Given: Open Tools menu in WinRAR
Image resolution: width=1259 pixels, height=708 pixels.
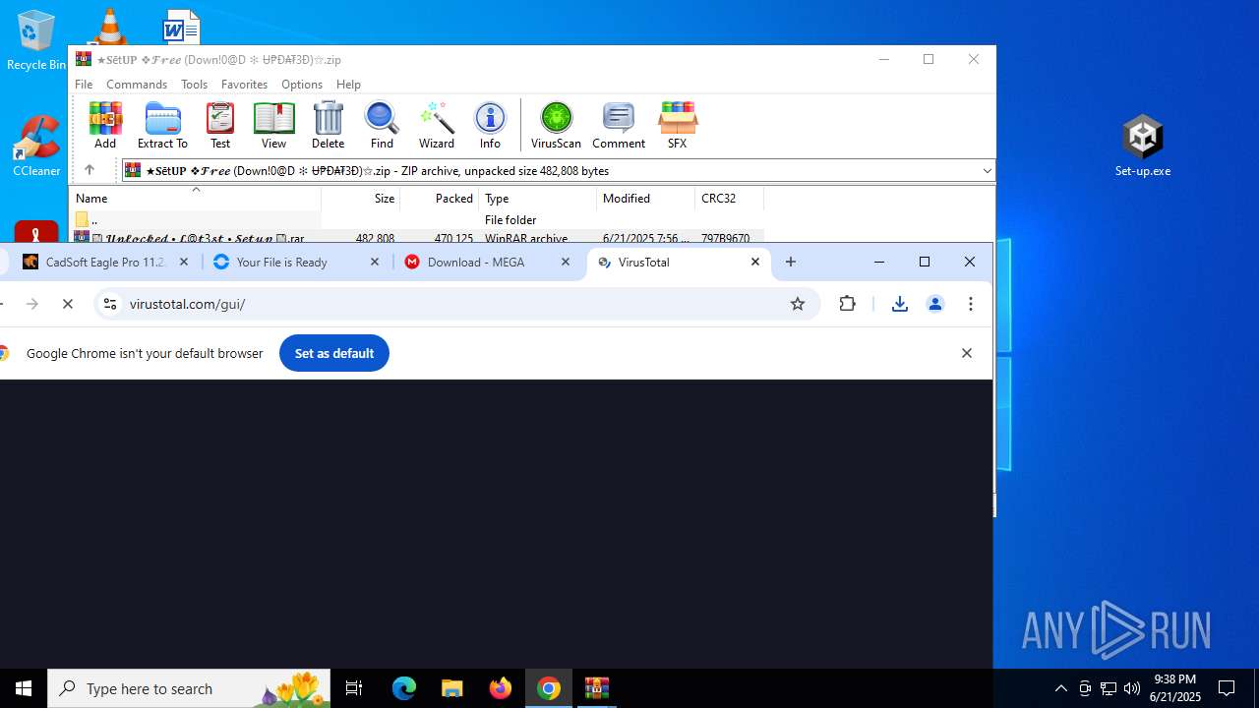Looking at the screenshot, I should pyautogui.click(x=194, y=85).
